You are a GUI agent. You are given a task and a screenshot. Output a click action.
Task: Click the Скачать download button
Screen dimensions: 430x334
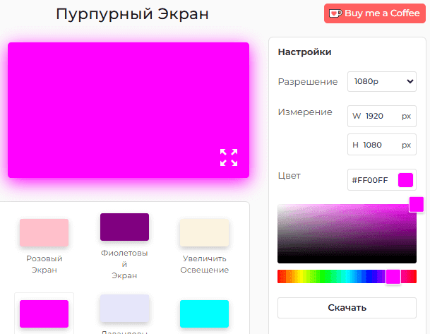pos(347,308)
